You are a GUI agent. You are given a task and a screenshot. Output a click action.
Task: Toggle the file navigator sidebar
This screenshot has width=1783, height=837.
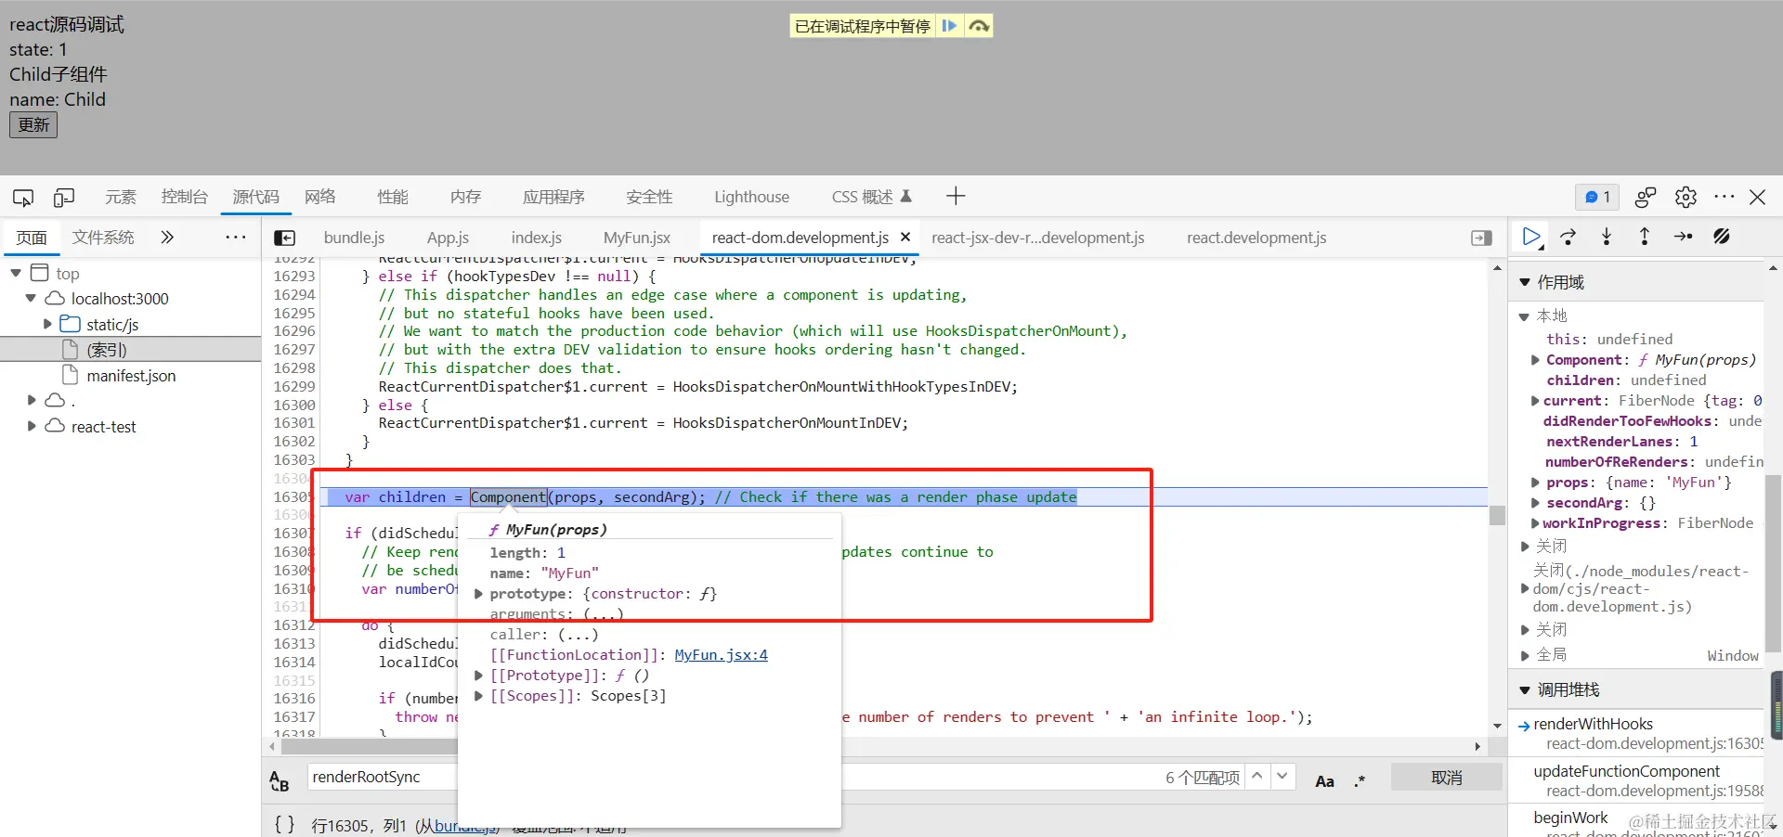coord(285,238)
